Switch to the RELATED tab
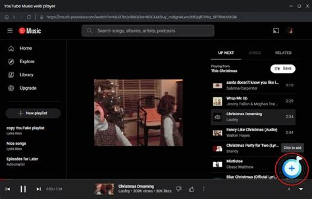312x199 pixels. (283, 53)
